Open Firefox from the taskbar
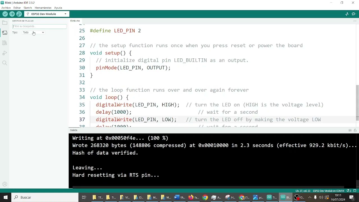 pyautogui.click(x=193, y=197)
